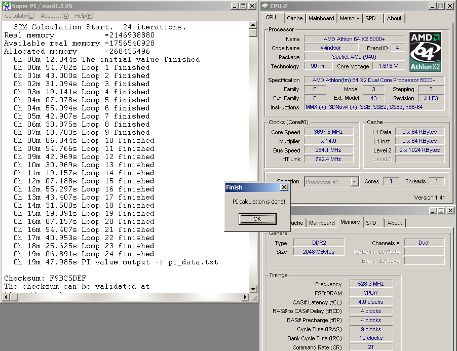This screenshot has height=351, width=457.
Task: Click the Command Rate value 2T
Action: coord(371,347)
